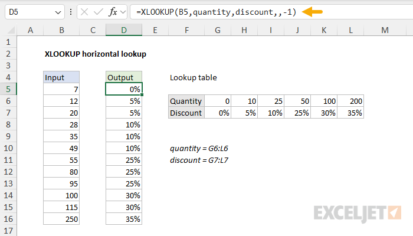Click the 'Lookup table' label

(194, 77)
